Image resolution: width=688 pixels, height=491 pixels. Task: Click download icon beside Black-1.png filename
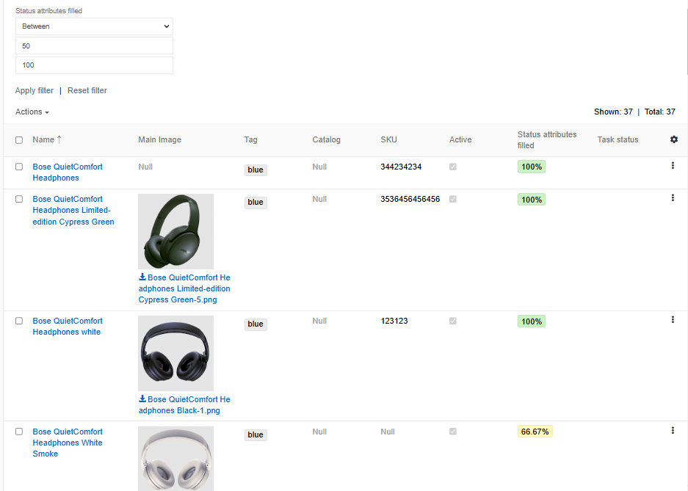pos(142,399)
